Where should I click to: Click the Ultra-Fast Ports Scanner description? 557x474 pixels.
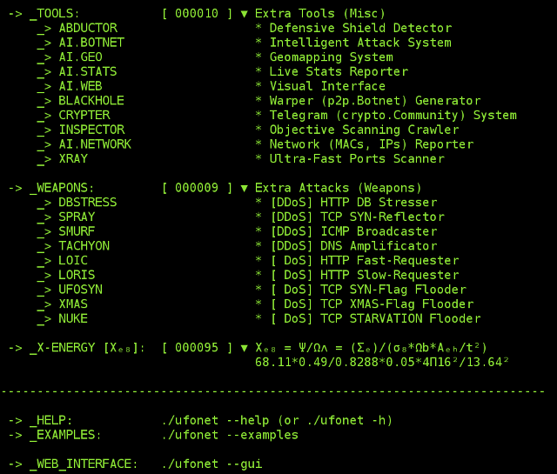(357, 159)
